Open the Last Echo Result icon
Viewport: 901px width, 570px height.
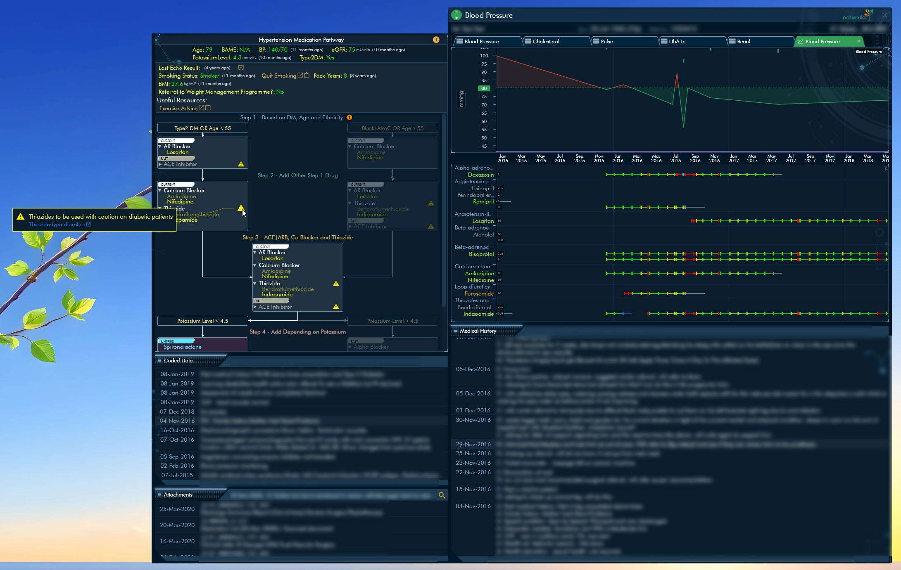[x=241, y=68]
